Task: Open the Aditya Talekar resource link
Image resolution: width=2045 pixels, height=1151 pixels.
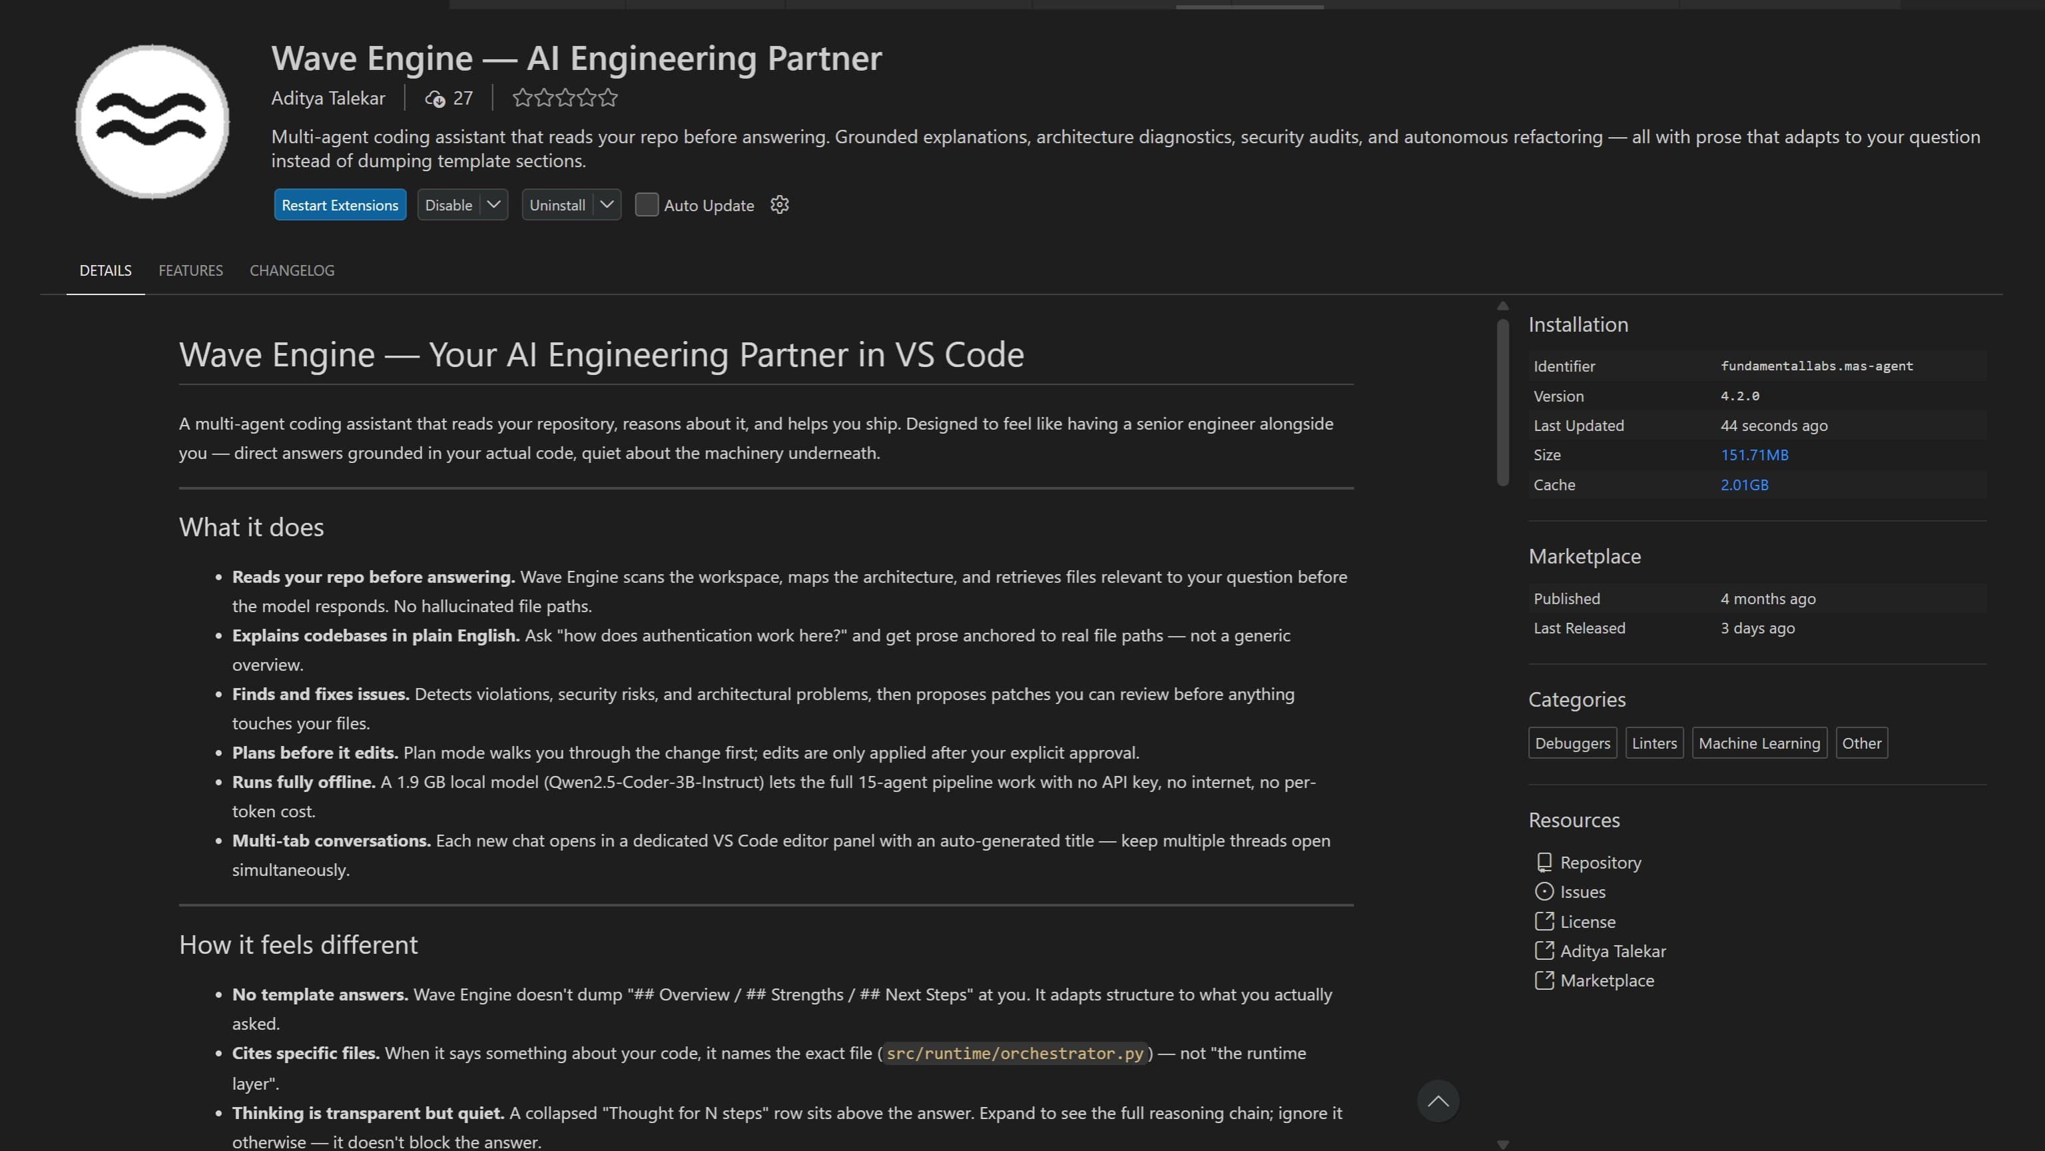Action: 1613,951
